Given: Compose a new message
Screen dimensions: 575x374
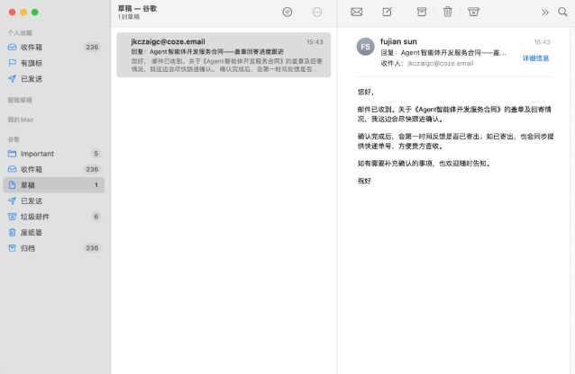Looking at the screenshot, I should tap(388, 12).
